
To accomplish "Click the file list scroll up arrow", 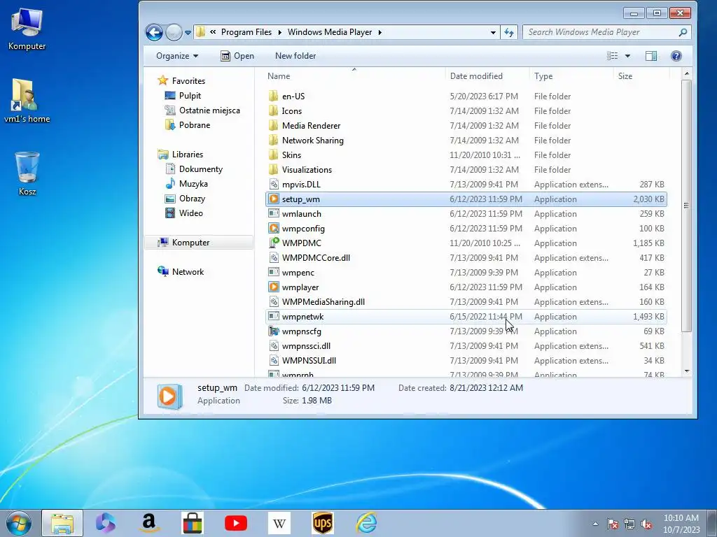I will coord(686,73).
